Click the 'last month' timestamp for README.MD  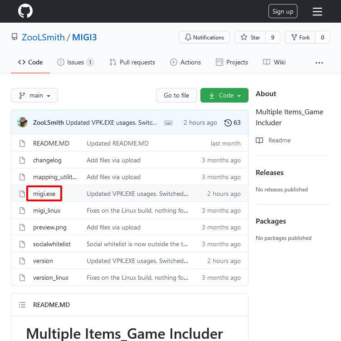pyautogui.click(x=225, y=143)
